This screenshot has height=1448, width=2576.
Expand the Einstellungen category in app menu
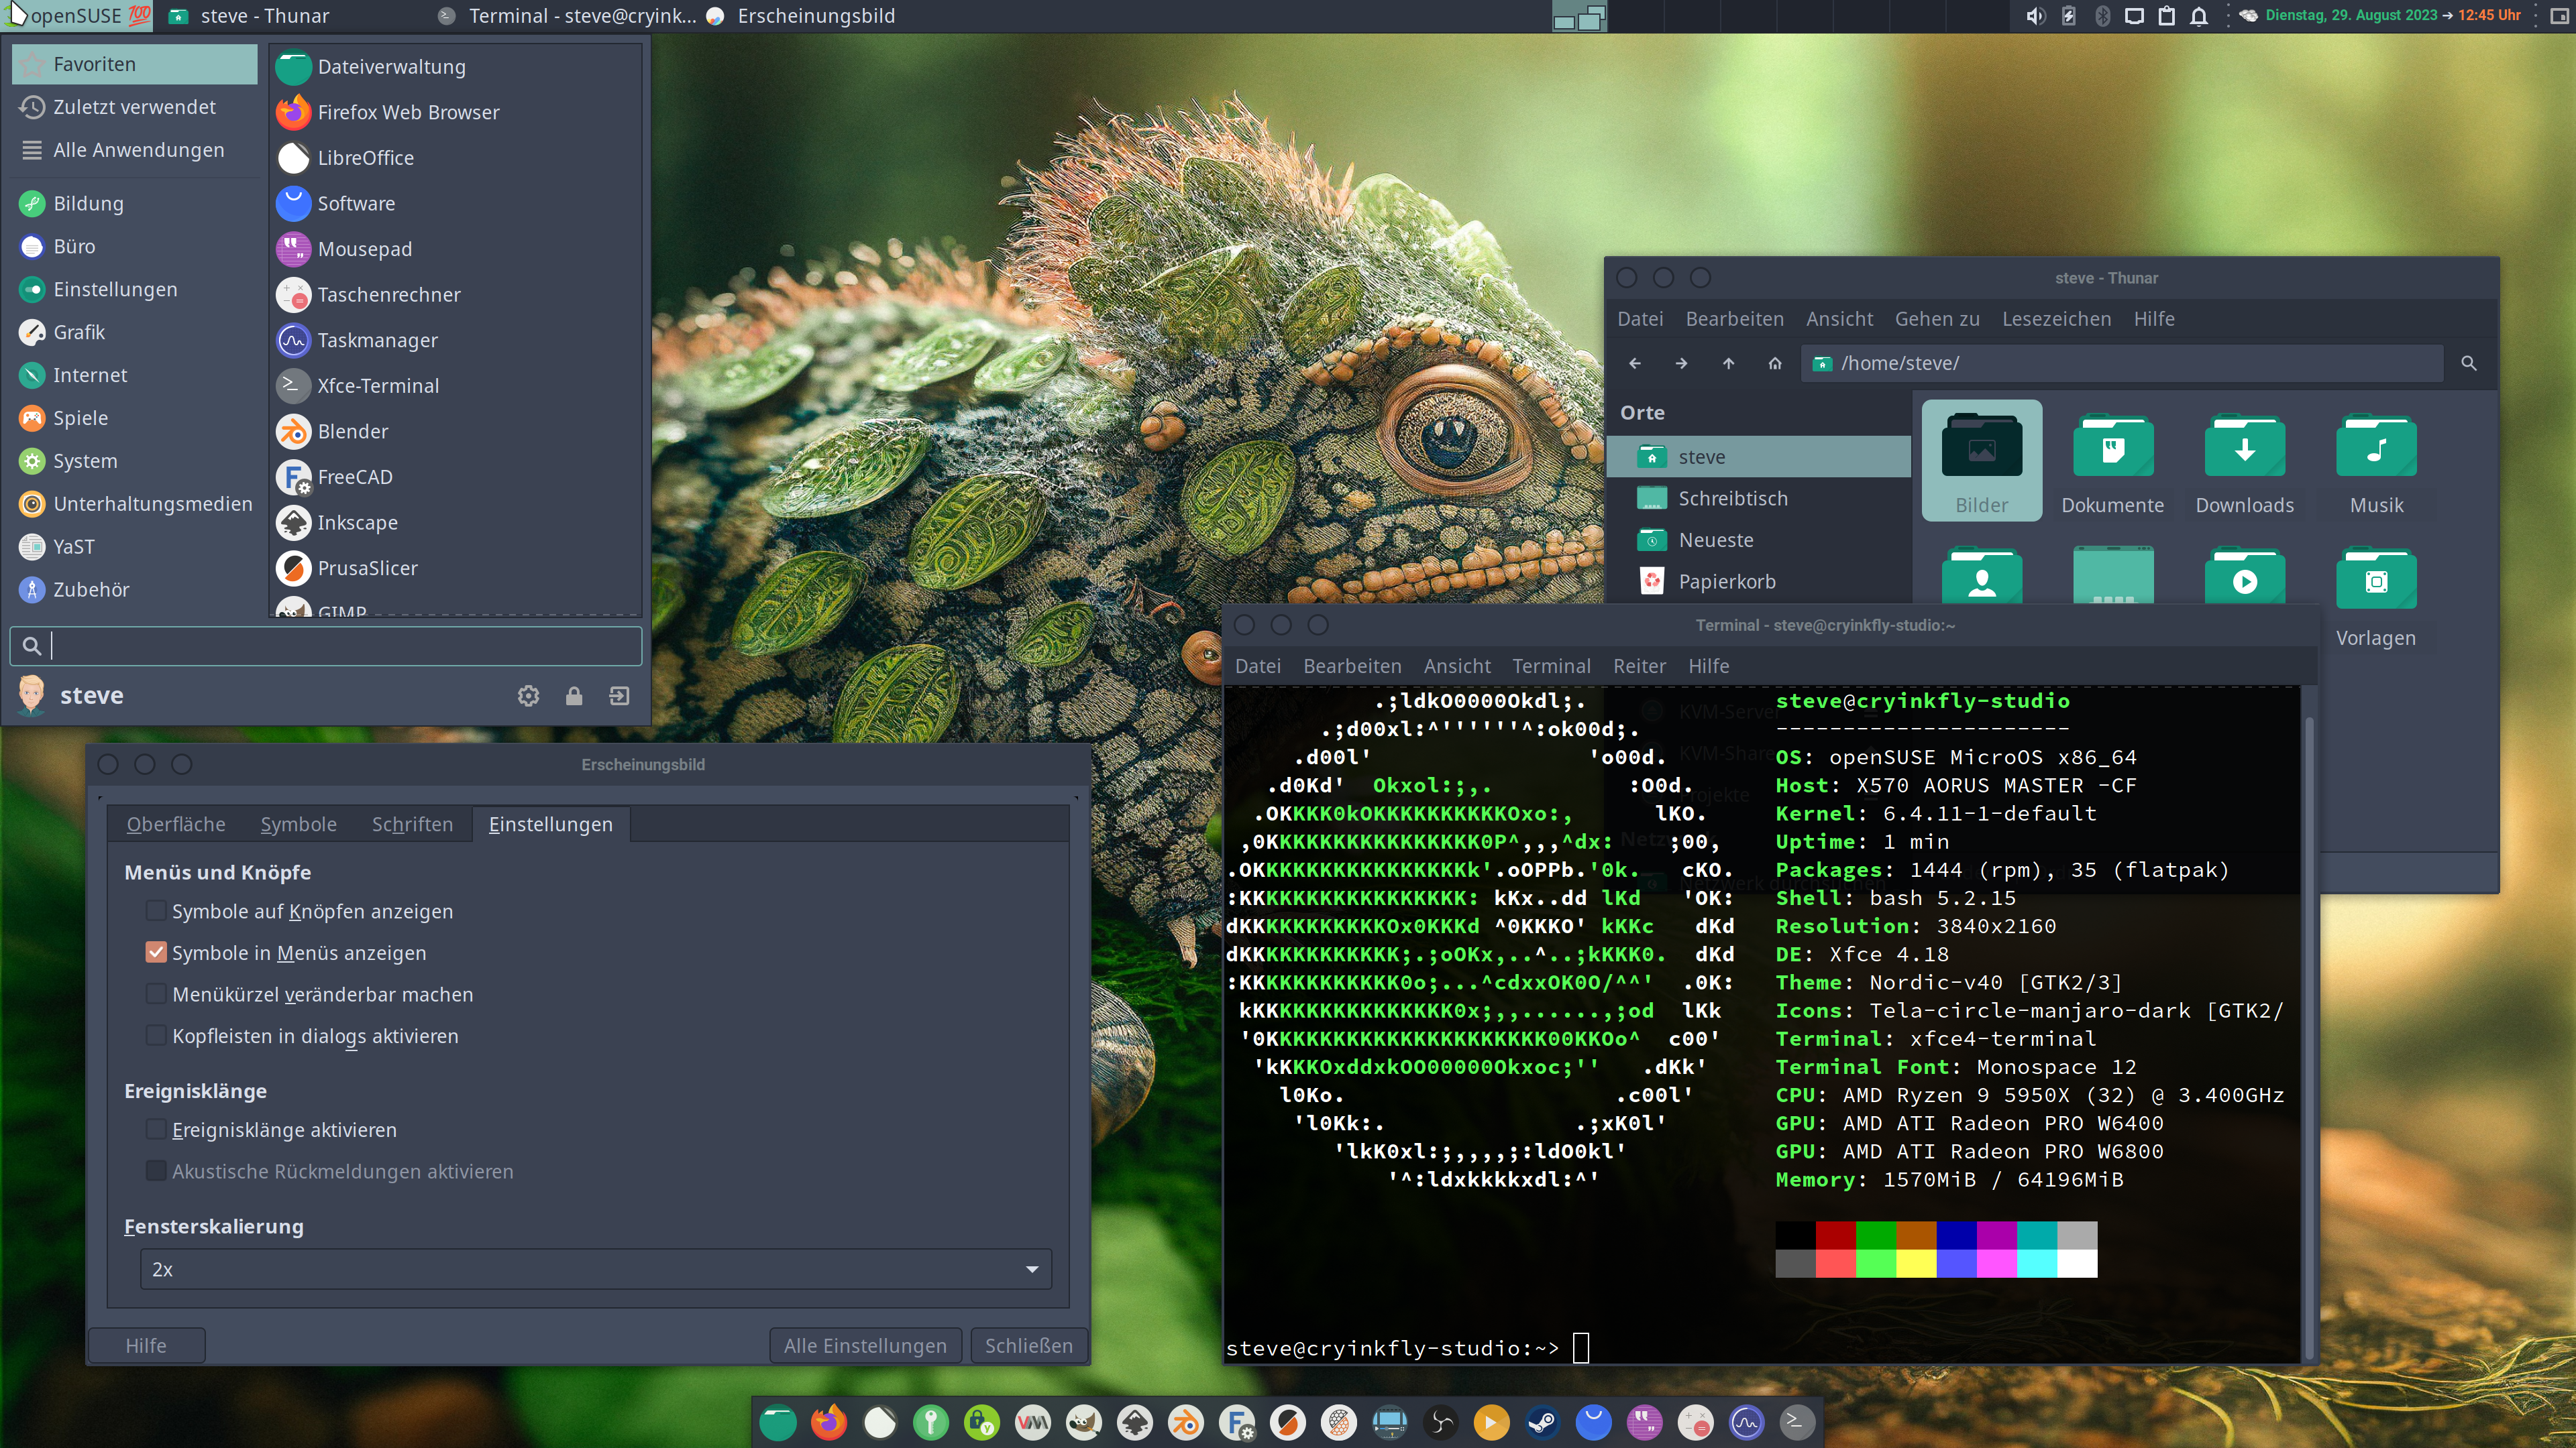115,290
